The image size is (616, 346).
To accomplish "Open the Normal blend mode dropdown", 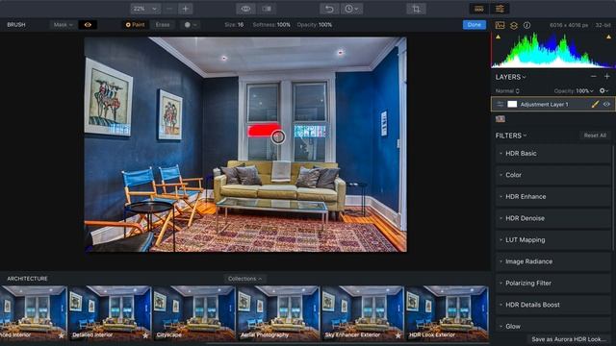I will click(507, 90).
